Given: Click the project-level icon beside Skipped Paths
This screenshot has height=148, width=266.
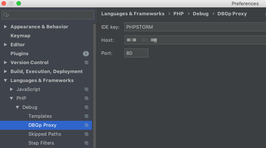Looking at the screenshot, I should (87, 134).
